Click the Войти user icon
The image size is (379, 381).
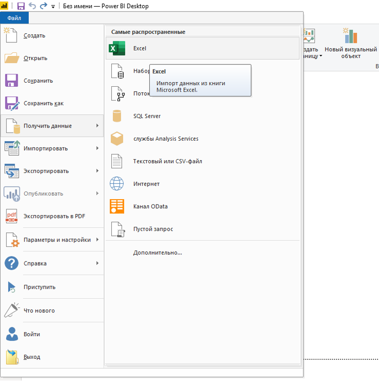click(12, 334)
